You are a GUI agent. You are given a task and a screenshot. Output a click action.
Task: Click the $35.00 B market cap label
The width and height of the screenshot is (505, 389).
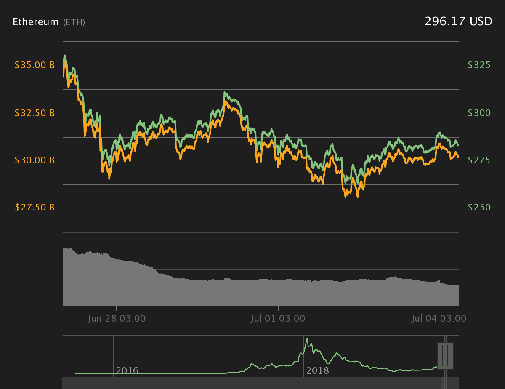(35, 65)
